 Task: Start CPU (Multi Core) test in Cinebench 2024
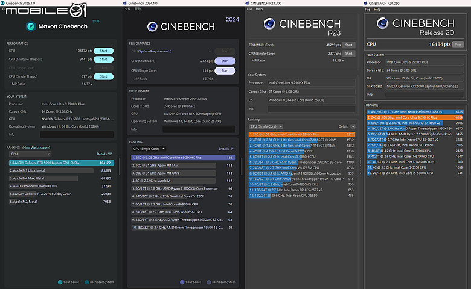[225, 61]
